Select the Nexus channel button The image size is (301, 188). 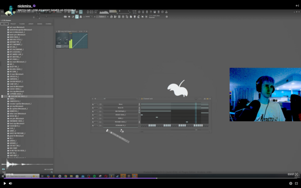[x=120, y=104]
